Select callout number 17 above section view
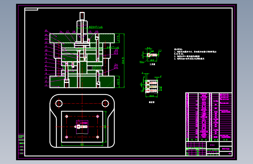 click(67, 32)
